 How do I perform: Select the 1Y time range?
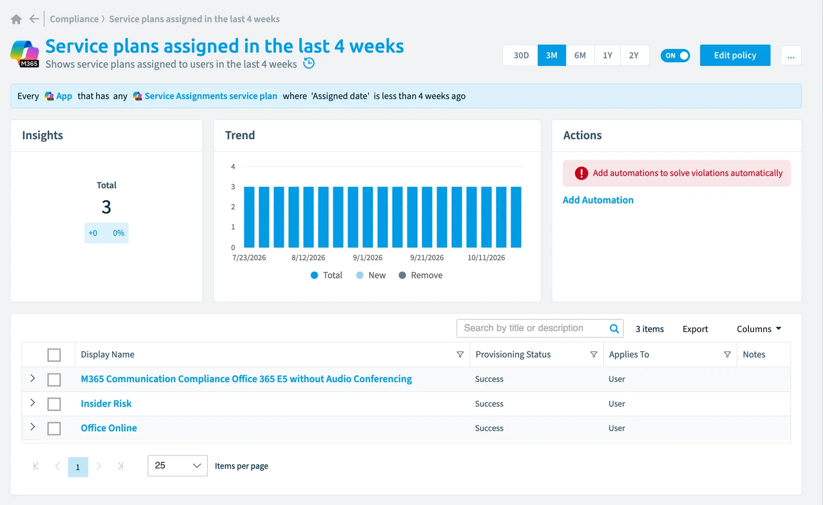(607, 56)
